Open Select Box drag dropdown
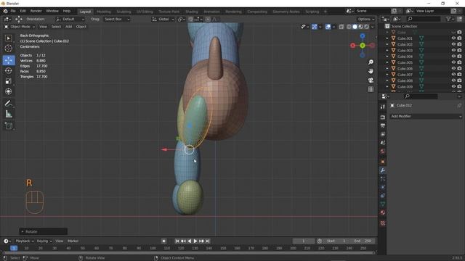Image resolution: width=465 pixels, height=261 pixels. click(117, 20)
